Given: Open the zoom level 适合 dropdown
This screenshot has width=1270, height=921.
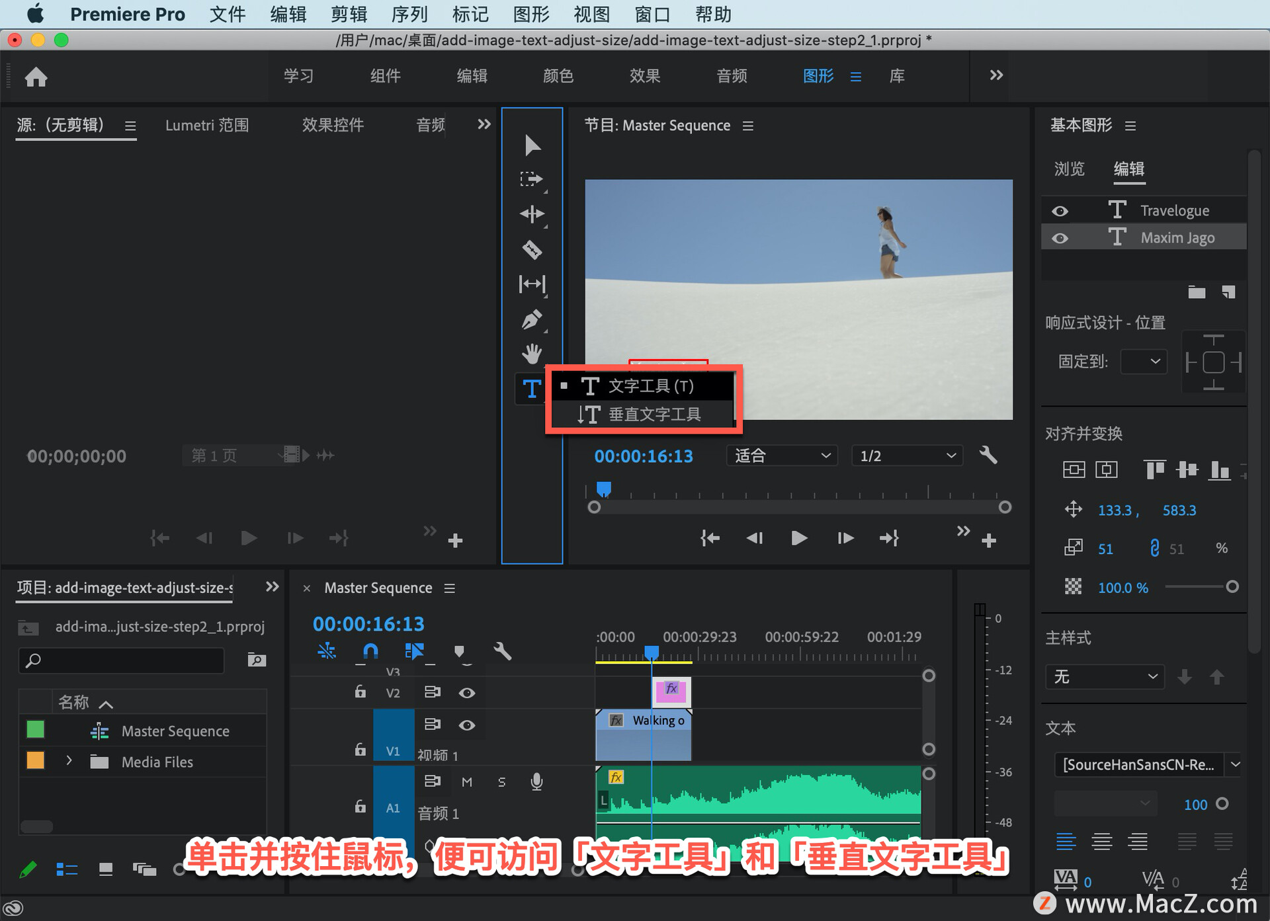Looking at the screenshot, I should coord(781,456).
